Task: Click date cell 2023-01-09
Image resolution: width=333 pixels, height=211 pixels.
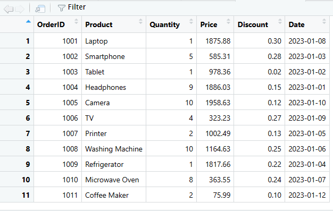Action: (x=307, y=118)
